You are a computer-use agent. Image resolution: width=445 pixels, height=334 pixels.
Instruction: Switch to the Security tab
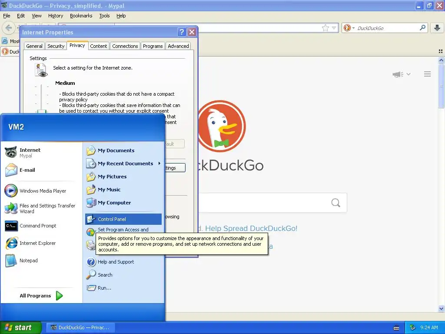[56, 46]
